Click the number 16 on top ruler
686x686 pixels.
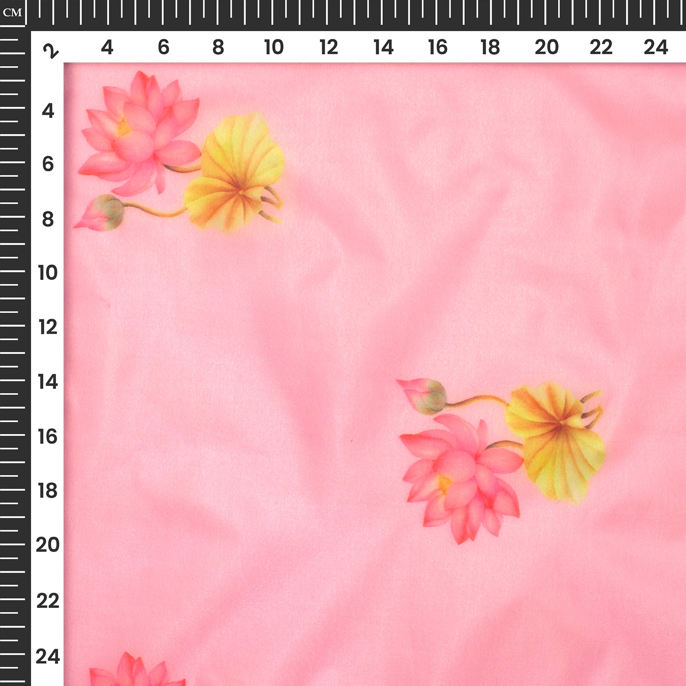437,47
